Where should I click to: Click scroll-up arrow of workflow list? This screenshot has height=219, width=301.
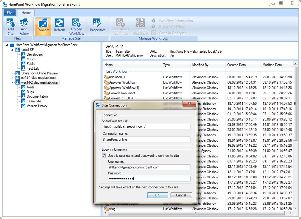tap(295, 64)
